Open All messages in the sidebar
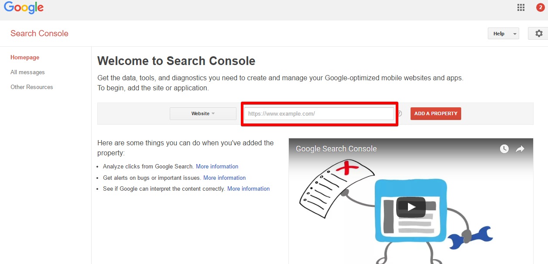This screenshot has height=264, width=548. [x=27, y=72]
